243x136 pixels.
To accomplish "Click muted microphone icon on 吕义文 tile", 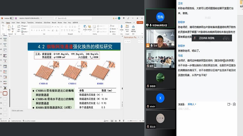I will [148, 127].
